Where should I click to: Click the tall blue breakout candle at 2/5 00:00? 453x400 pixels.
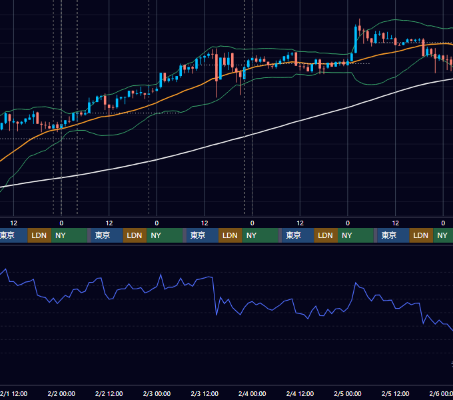click(356, 39)
